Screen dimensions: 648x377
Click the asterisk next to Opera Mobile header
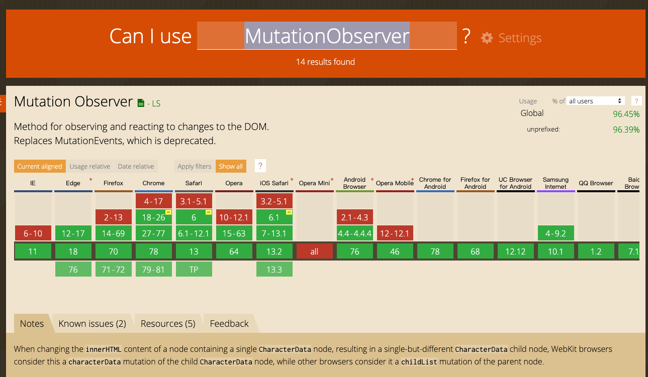click(x=412, y=180)
